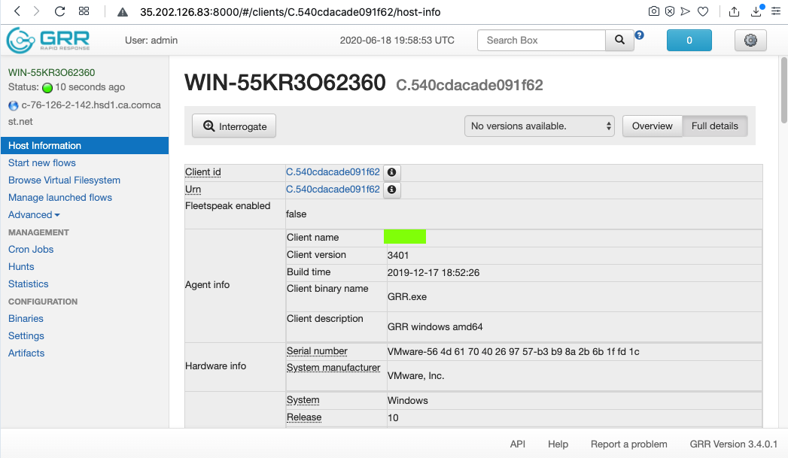Click the browser share icon

point(735,11)
